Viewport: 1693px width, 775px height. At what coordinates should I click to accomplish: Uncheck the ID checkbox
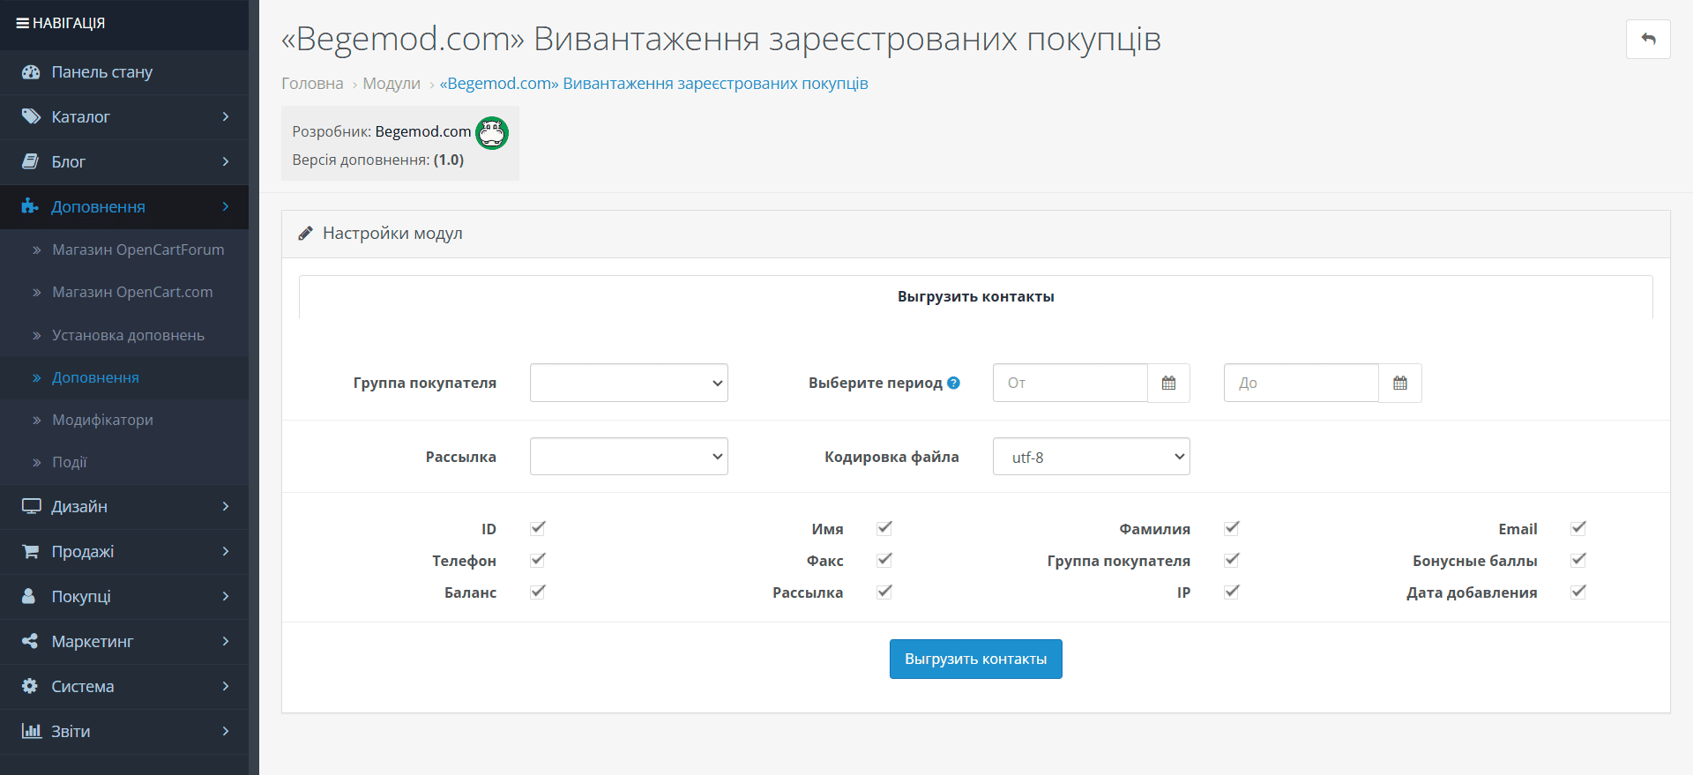[x=538, y=528]
